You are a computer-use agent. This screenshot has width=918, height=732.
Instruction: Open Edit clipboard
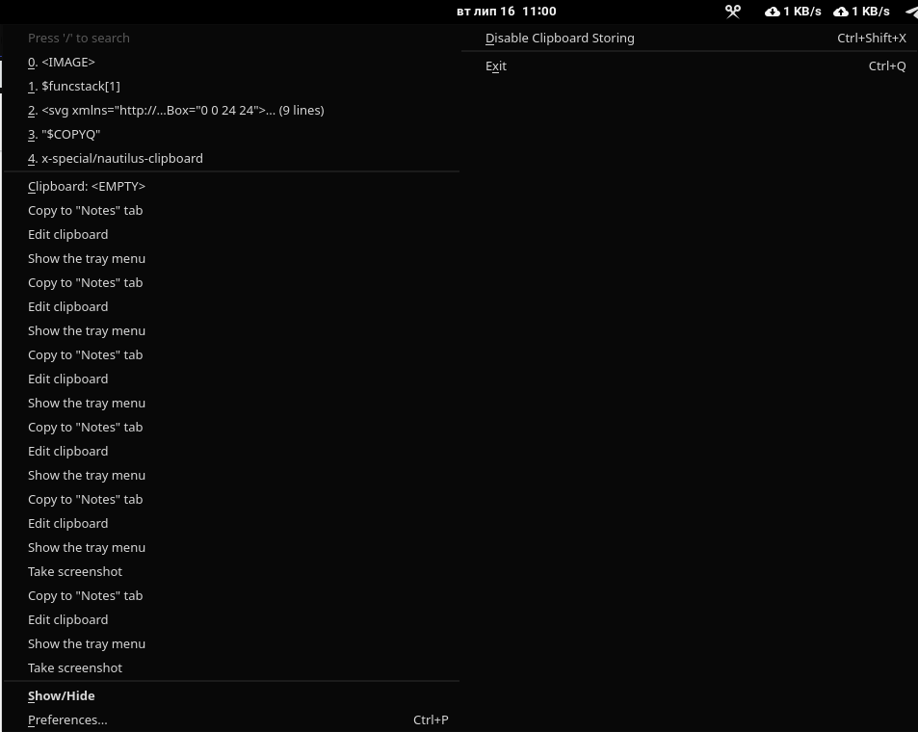[67, 234]
